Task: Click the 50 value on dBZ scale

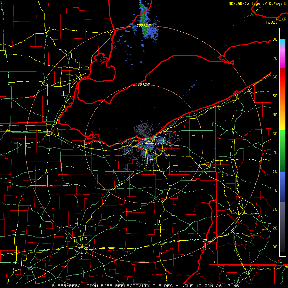Action: (x=275, y=96)
